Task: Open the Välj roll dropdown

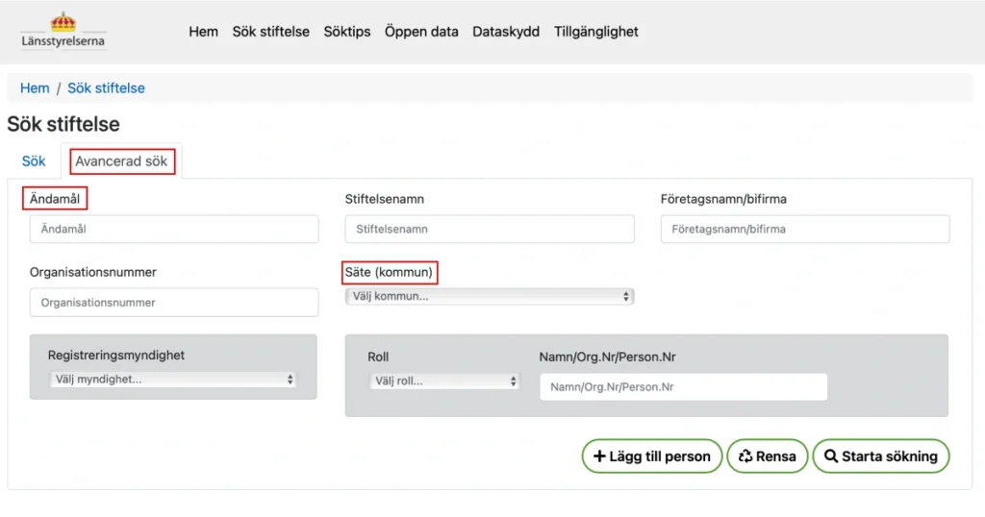Action: [444, 381]
